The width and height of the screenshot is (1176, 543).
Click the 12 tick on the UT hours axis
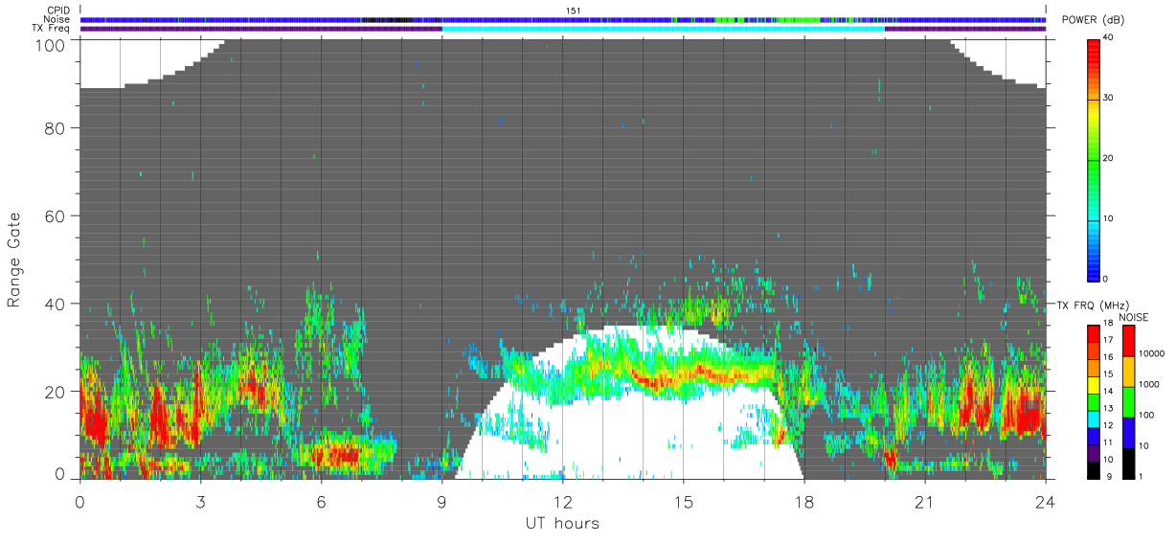tap(562, 502)
